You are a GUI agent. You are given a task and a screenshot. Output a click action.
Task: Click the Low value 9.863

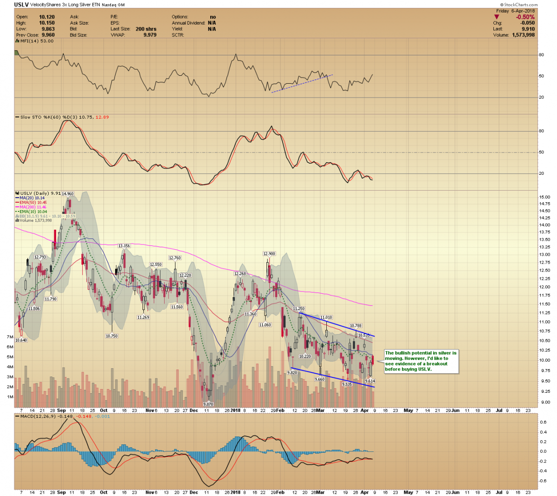tap(48, 29)
